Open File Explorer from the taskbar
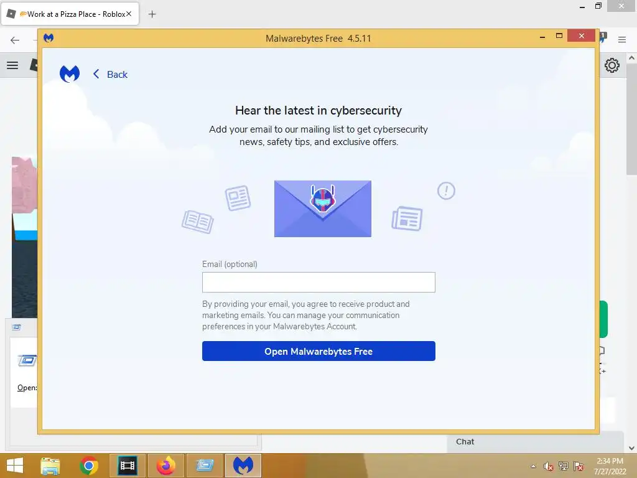 pyautogui.click(x=50, y=466)
